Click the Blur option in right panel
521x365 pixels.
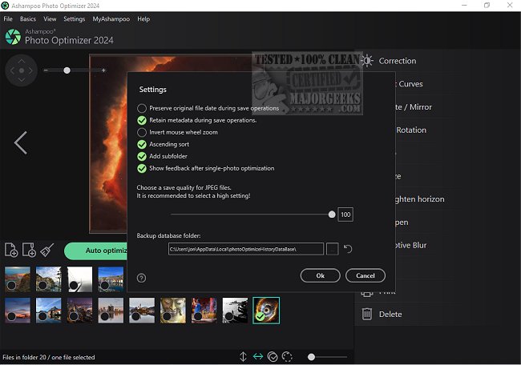[420, 245]
